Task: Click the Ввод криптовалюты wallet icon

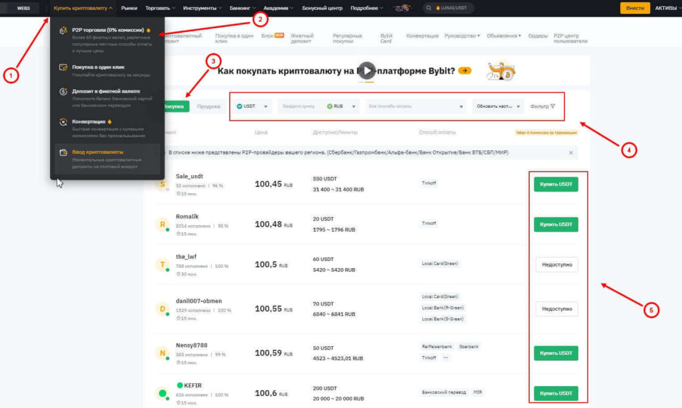Action: point(62,152)
